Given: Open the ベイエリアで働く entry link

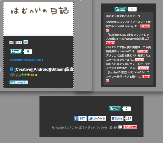Looking at the screenshot, I should pyautogui.click(x=128, y=49).
